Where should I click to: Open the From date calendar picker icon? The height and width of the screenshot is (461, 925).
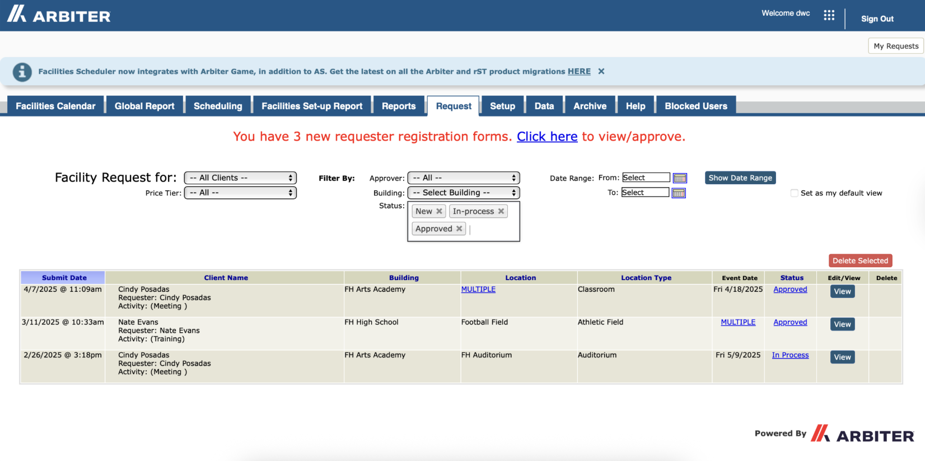680,178
